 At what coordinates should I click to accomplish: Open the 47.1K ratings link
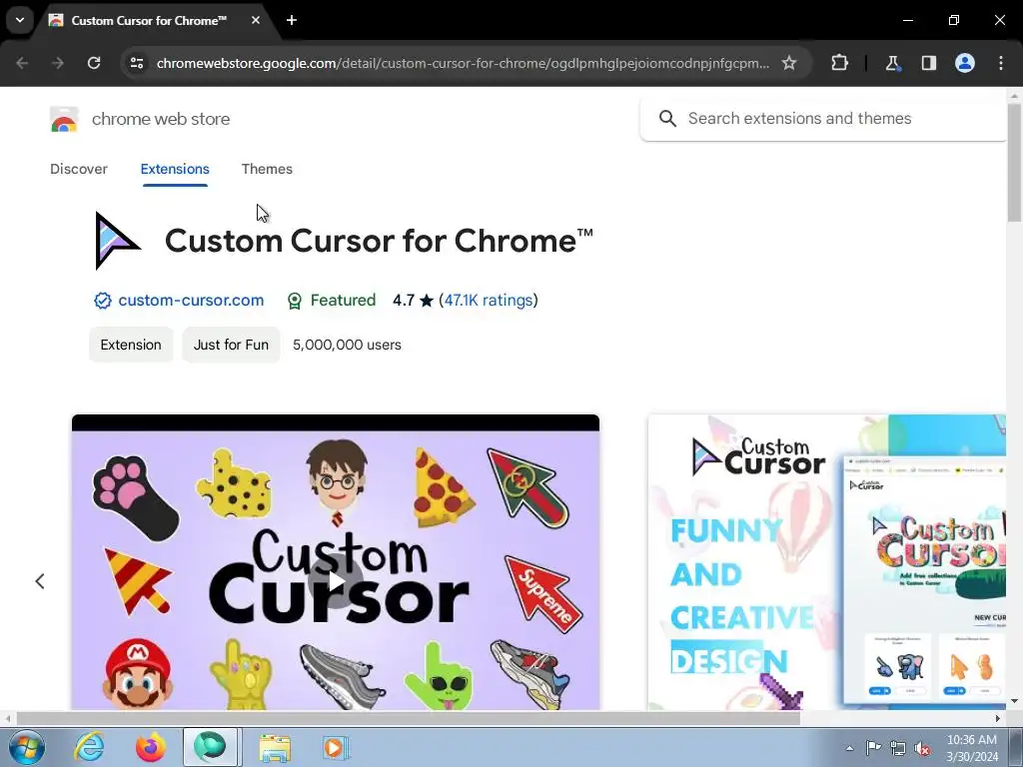pyautogui.click(x=489, y=300)
